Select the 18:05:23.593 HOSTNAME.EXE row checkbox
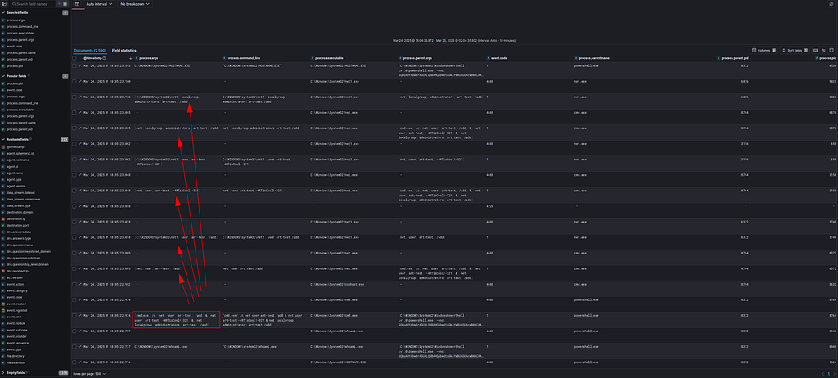The height and width of the screenshot is (378, 838). tap(74, 65)
